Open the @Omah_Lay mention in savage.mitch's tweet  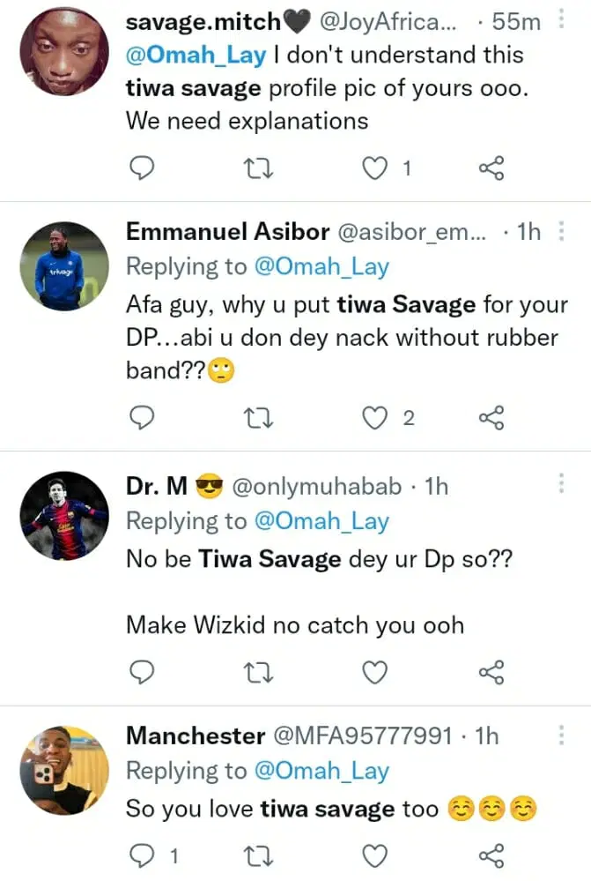[196, 55]
